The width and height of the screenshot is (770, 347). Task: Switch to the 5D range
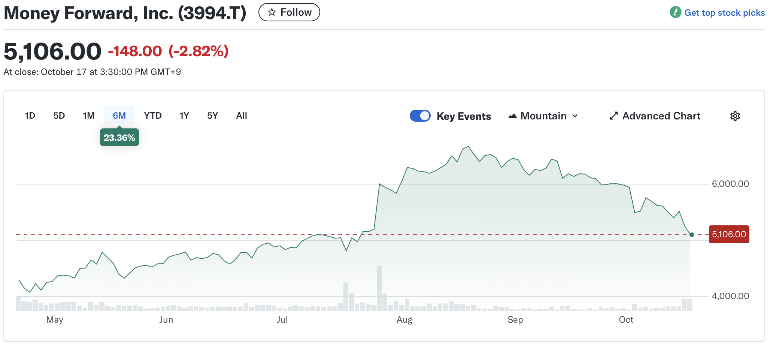pos(59,116)
